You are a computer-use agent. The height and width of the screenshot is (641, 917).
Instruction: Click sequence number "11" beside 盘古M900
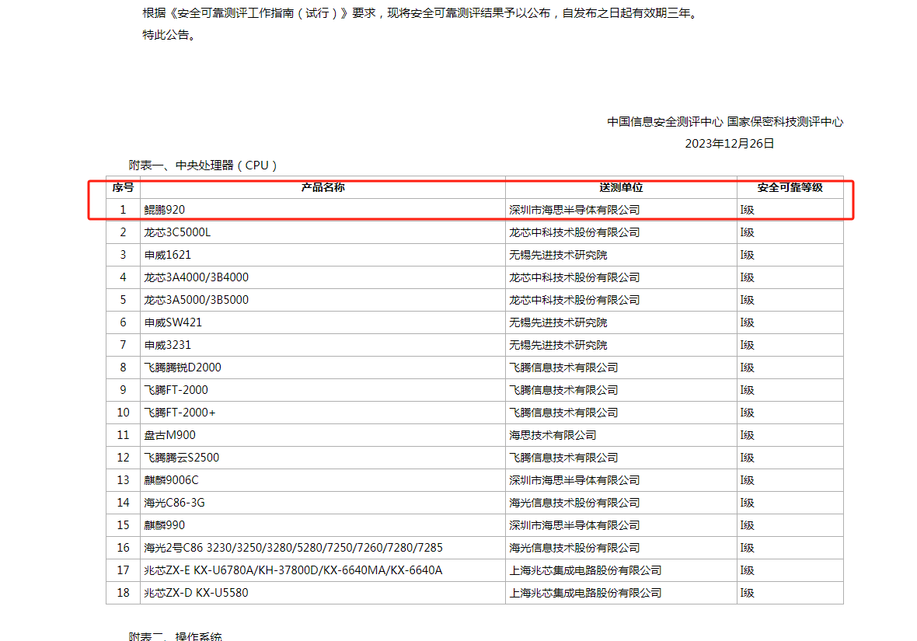[x=123, y=435]
